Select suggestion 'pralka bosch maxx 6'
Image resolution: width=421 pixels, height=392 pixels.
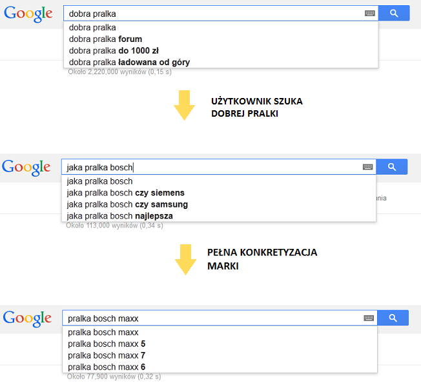click(x=220, y=367)
